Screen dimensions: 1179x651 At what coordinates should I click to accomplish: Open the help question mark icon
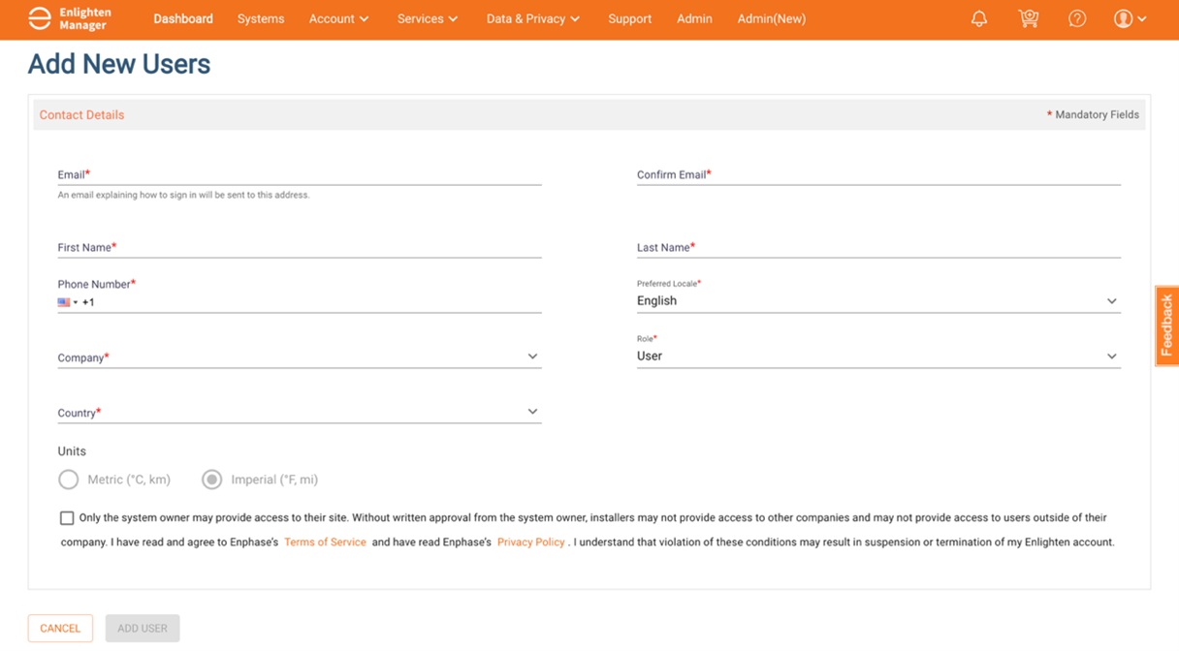pos(1077,18)
